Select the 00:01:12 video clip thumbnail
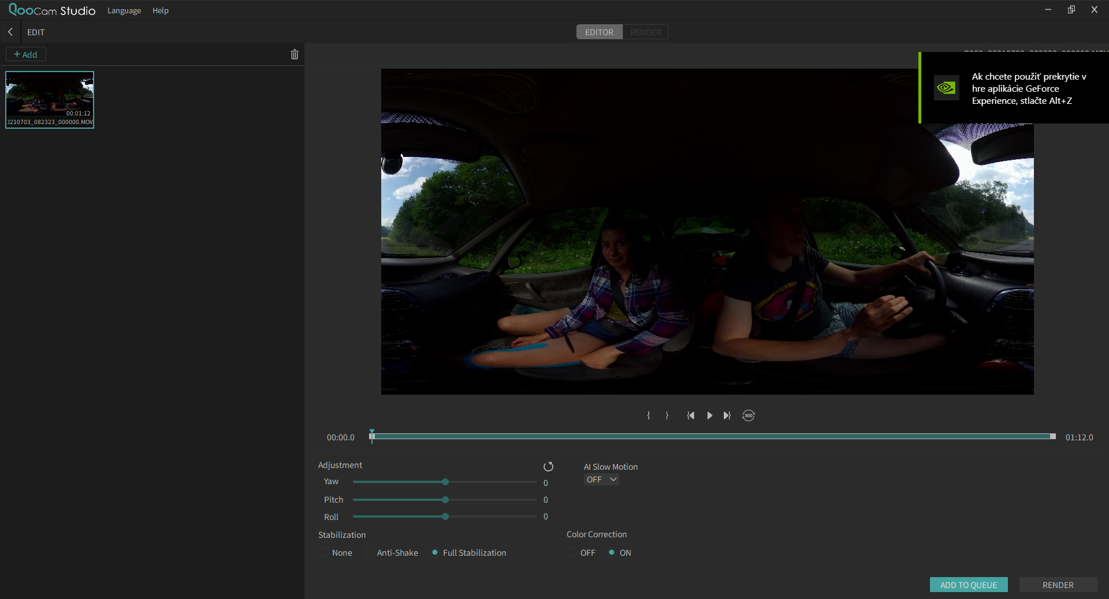The image size is (1109, 599). [50, 100]
